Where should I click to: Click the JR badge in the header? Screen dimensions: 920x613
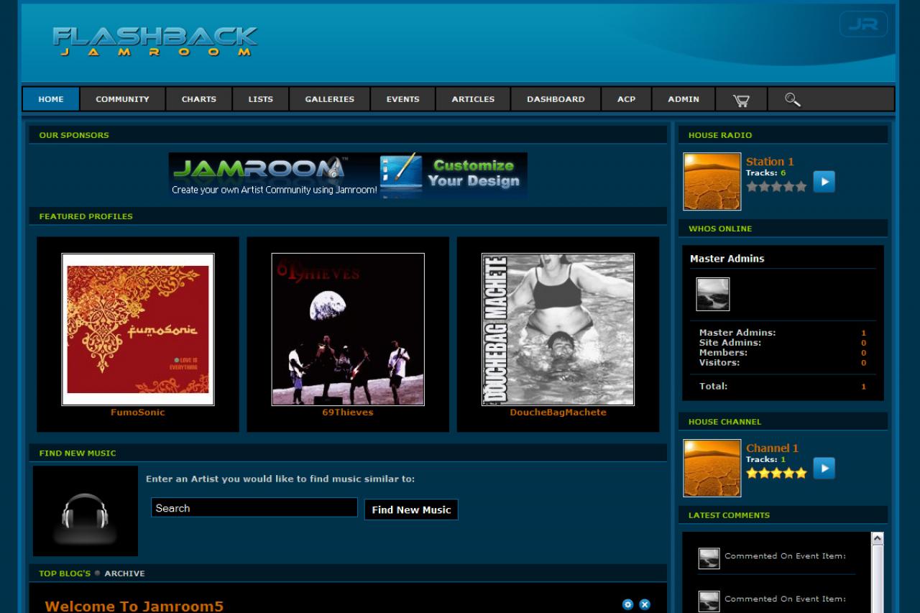(x=863, y=24)
